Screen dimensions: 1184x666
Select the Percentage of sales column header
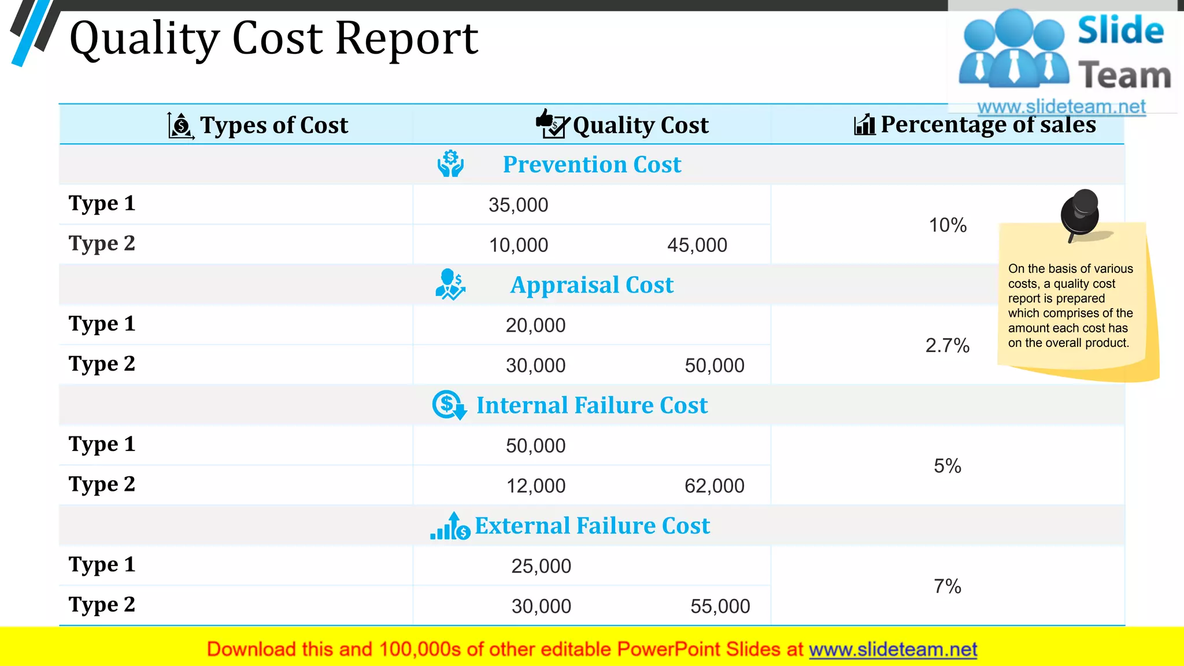point(988,124)
